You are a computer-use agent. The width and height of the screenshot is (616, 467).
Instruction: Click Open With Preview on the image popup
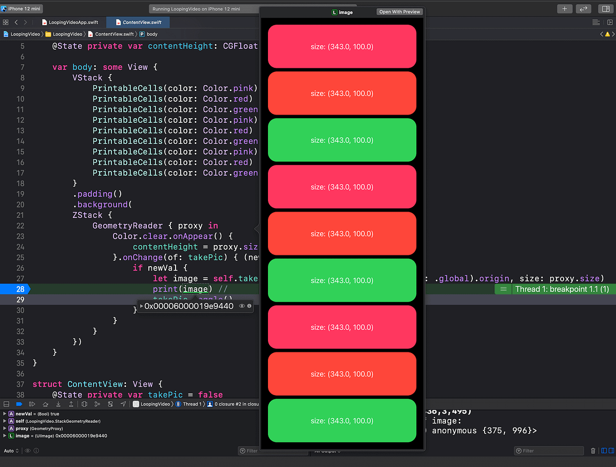pos(399,11)
